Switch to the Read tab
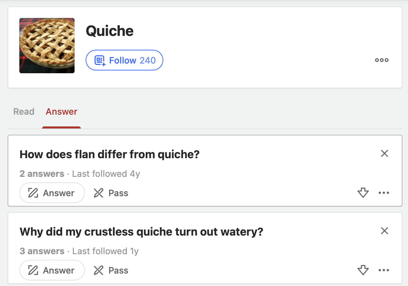408x286 pixels. (23, 111)
